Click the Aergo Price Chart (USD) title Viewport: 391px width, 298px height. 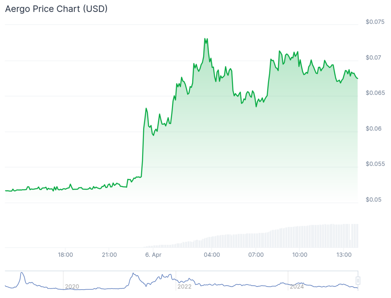(56, 9)
